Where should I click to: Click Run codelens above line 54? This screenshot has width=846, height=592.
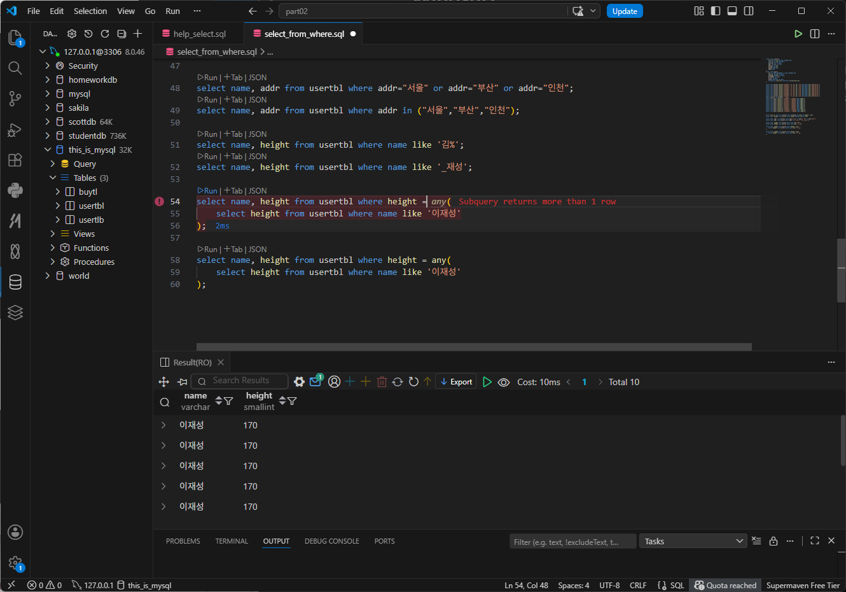(207, 190)
